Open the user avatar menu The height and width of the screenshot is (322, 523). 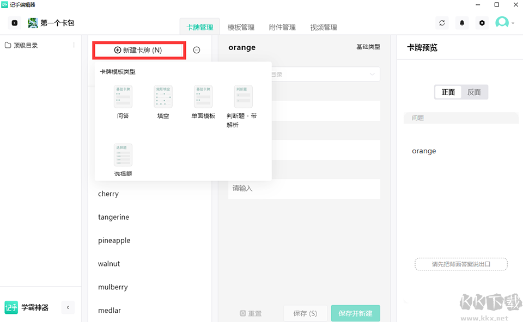pos(504,23)
